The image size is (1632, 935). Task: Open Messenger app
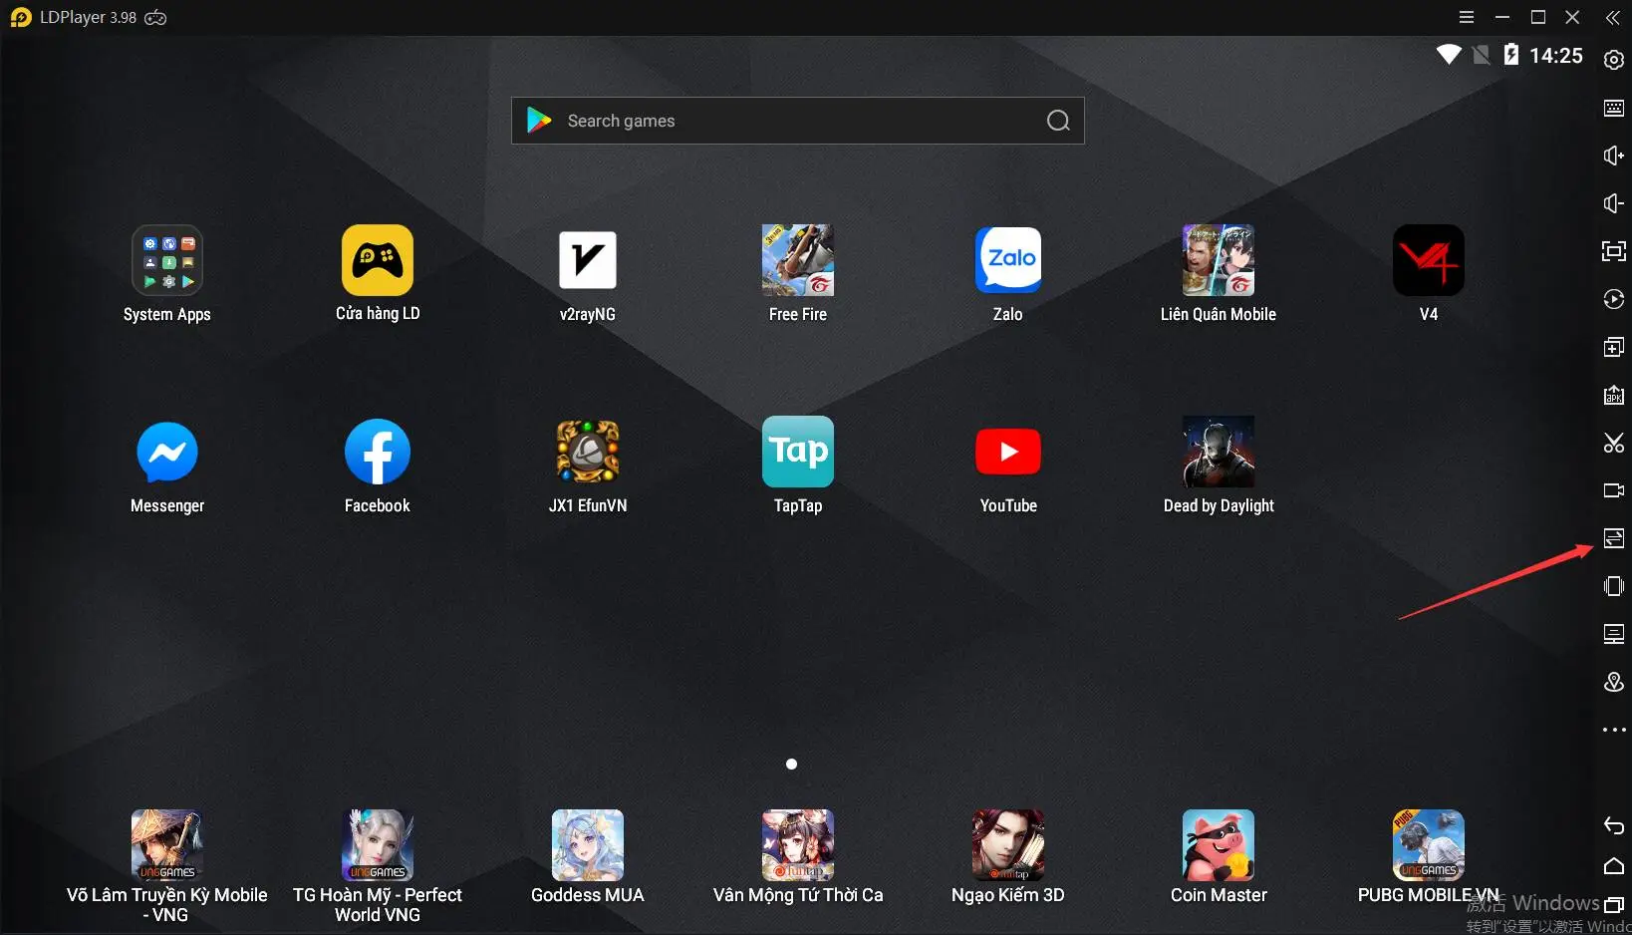tap(167, 452)
